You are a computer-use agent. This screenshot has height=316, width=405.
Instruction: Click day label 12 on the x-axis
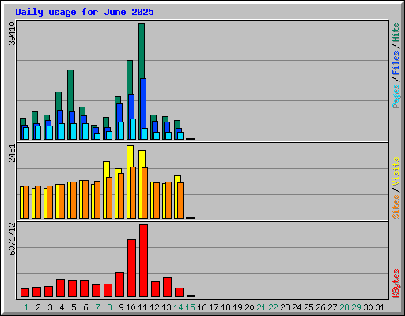point(154,307)
